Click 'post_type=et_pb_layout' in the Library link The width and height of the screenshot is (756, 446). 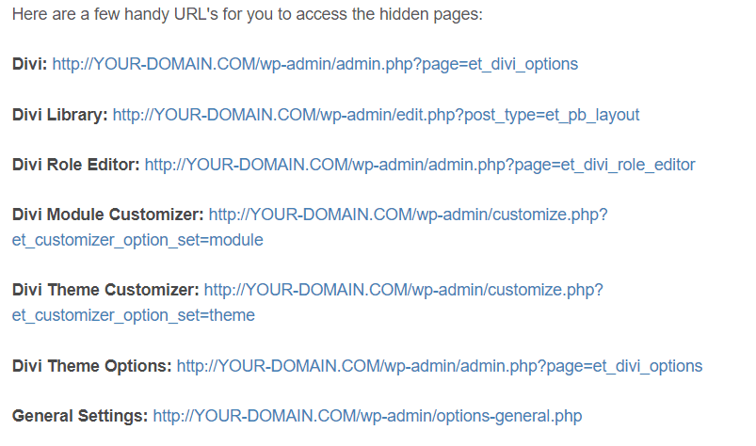552,115
